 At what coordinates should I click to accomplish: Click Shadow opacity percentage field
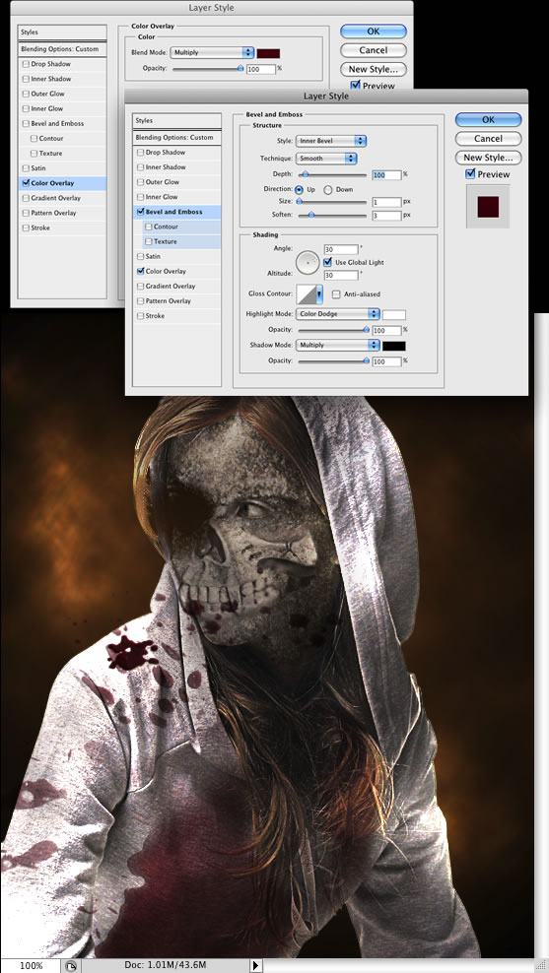click(x=387, y=361)
